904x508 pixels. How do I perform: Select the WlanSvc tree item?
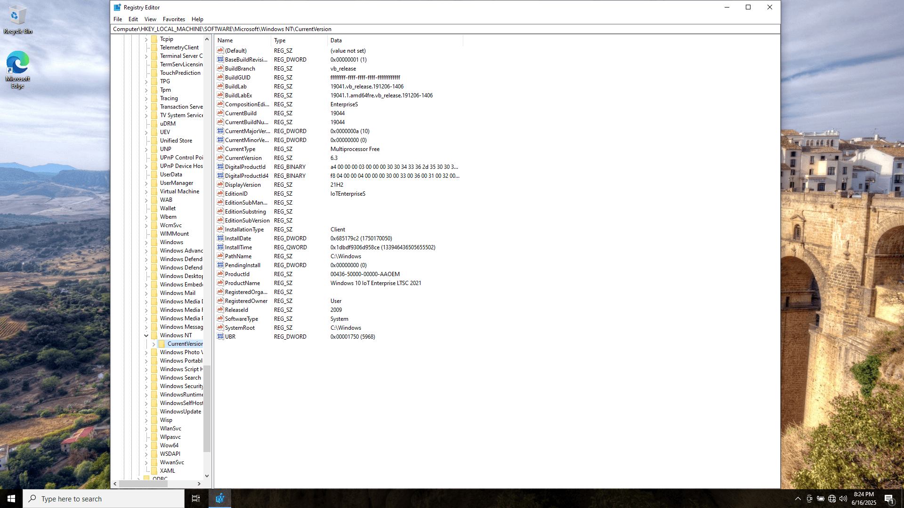[170, 429]
